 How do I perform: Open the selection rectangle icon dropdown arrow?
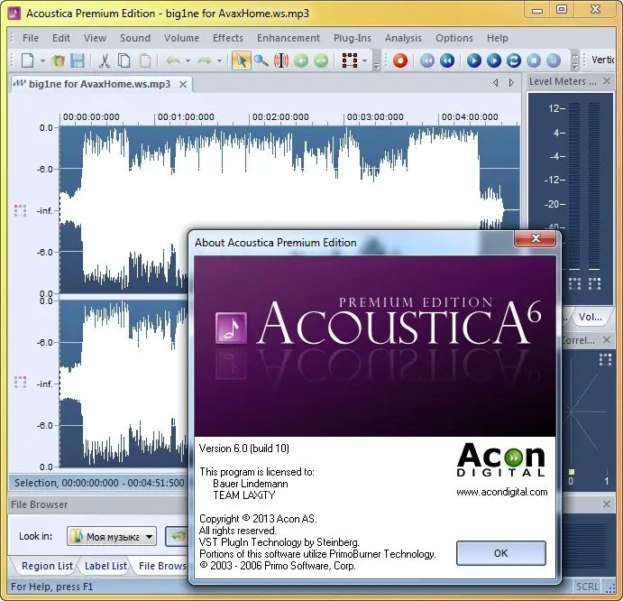[x=365, y=60]
